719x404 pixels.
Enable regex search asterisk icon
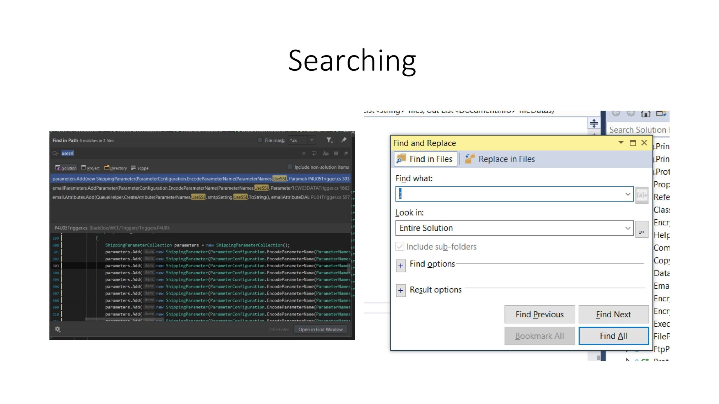click(x=346, y=153)
